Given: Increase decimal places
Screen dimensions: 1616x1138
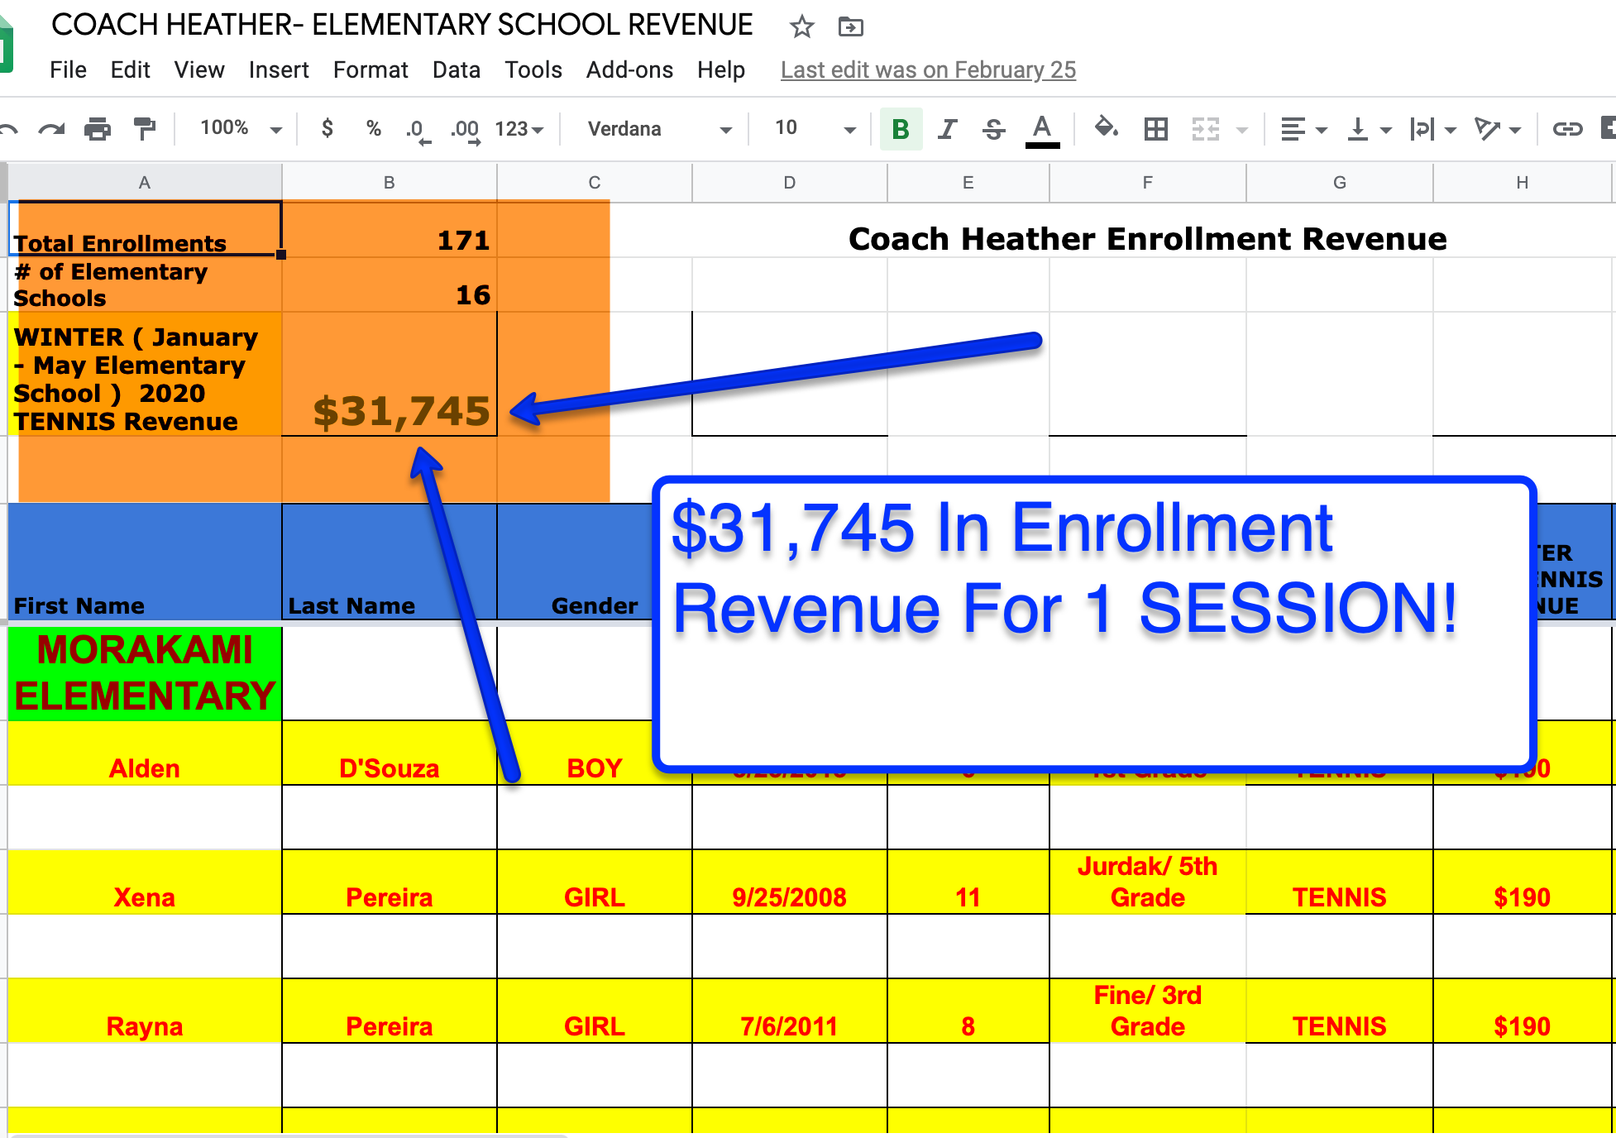Looking at the screenshot, I should tap(466, 130).
